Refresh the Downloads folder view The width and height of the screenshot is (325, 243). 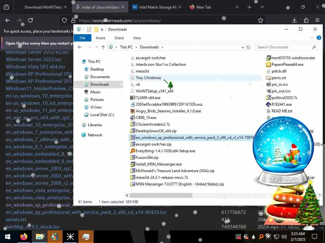click(x=248, y=47)
